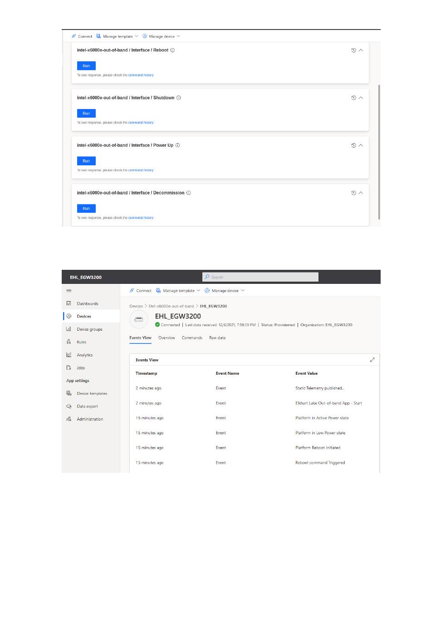Run the Reboot command
The image size is (431, 630).
[86, 66]
